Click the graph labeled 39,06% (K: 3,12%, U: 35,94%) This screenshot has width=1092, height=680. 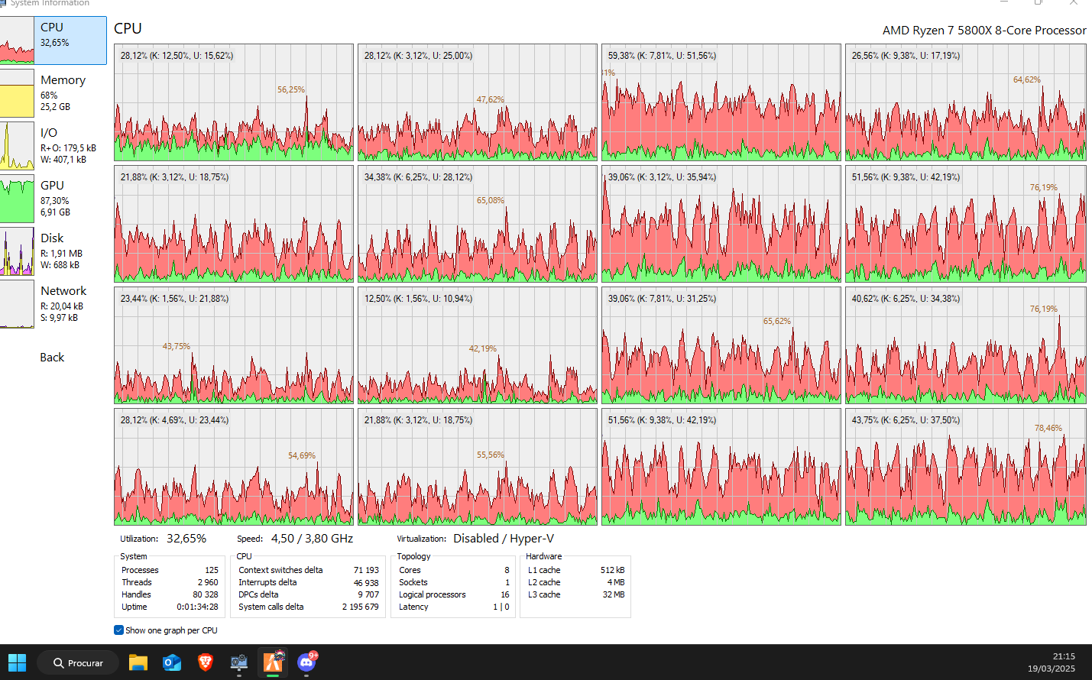721,224
